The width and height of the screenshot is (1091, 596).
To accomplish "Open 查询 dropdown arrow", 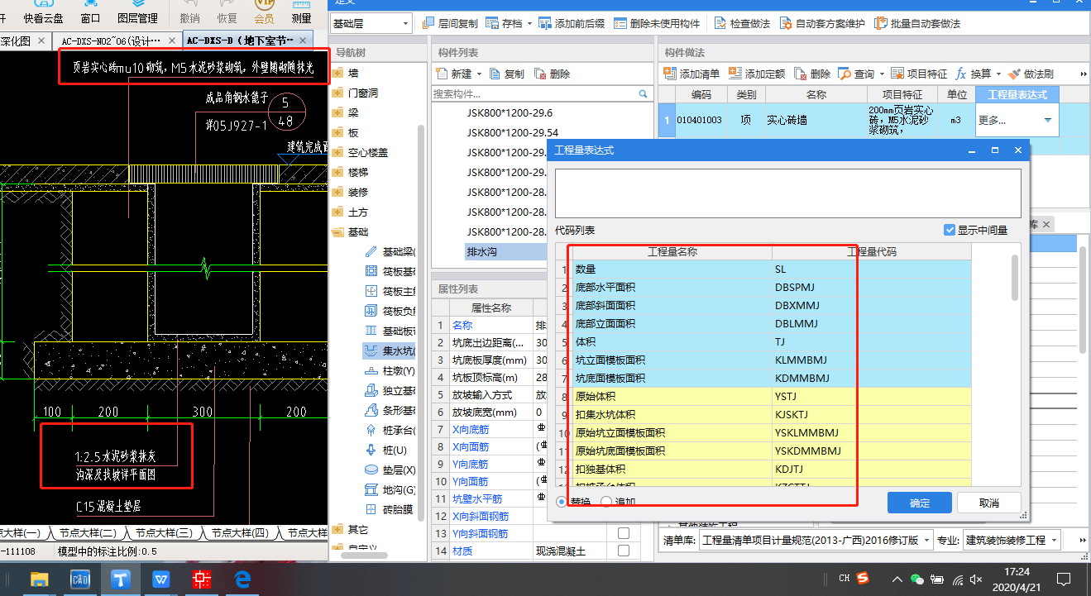I will (x=882, y=74).
